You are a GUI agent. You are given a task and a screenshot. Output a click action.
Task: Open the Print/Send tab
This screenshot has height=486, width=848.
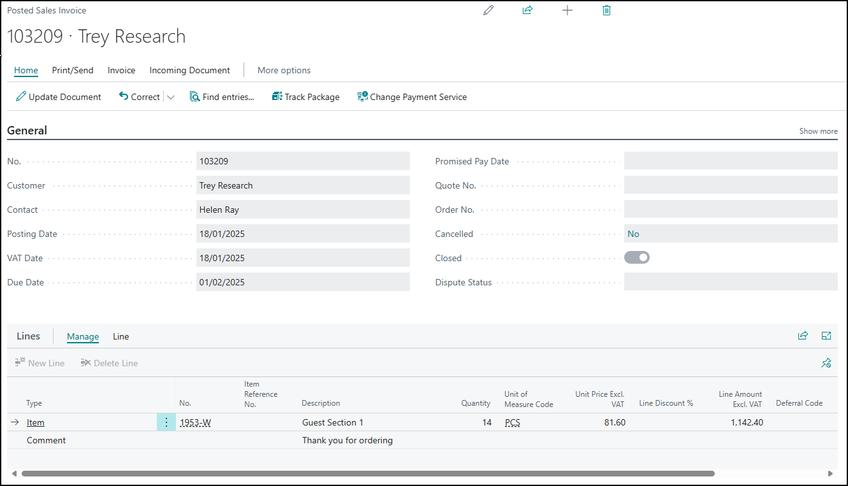point(73,70)
